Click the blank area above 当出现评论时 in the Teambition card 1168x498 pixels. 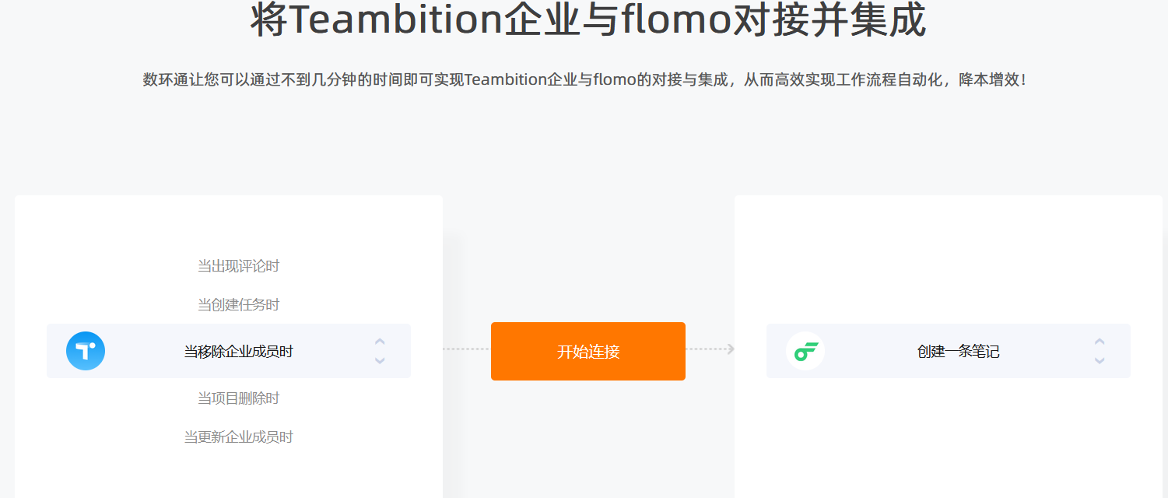tap(229, 226)
